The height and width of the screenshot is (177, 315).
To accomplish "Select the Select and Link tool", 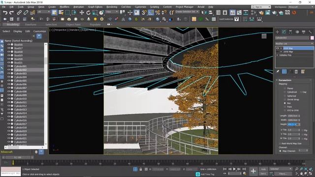I will (x=19, y=13).
